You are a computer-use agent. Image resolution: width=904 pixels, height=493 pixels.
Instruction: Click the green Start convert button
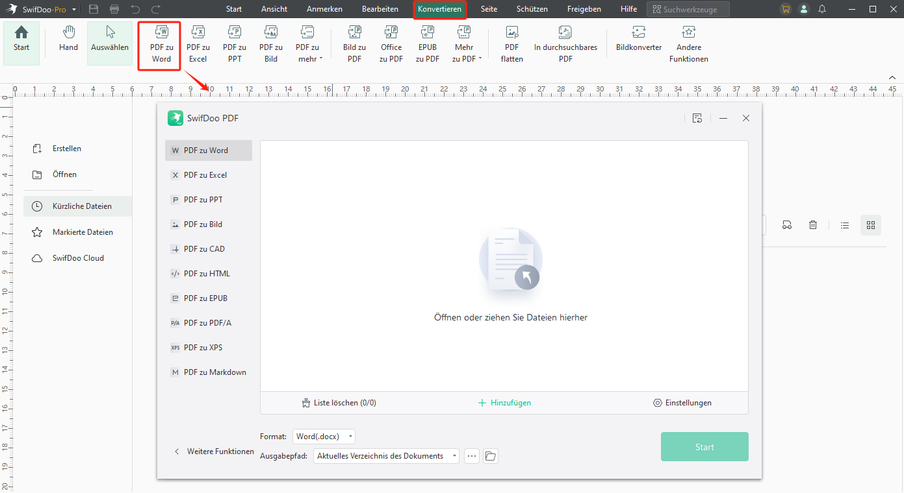click(x=704, y=447)
